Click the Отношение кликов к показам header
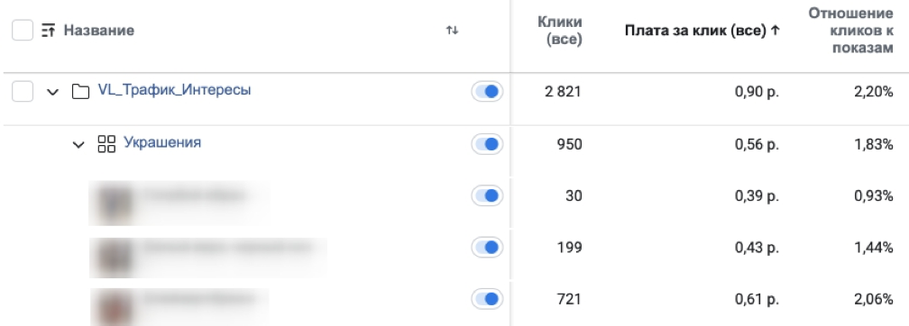The height and width of the screenshot is (326, 909). tap(851, 31)
